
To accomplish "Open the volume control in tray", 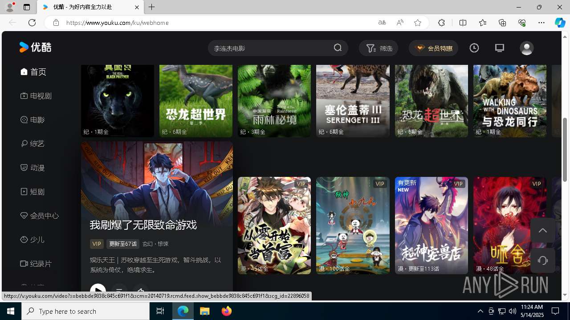I will (x=513, y=311).
